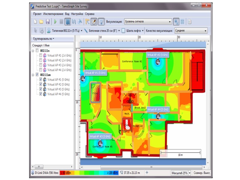Select the concrete wall drawing tool icon
Image resolution: width=240 pixels, height=180 pixels.
click(x=86, y=31)
